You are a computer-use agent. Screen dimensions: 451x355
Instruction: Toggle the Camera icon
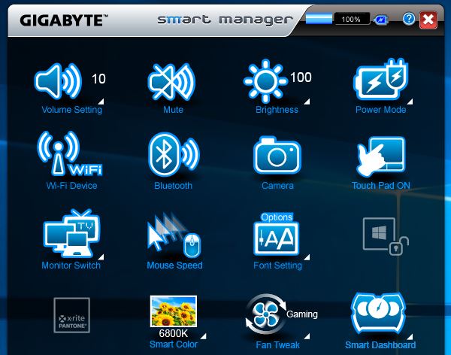point(277,155)
